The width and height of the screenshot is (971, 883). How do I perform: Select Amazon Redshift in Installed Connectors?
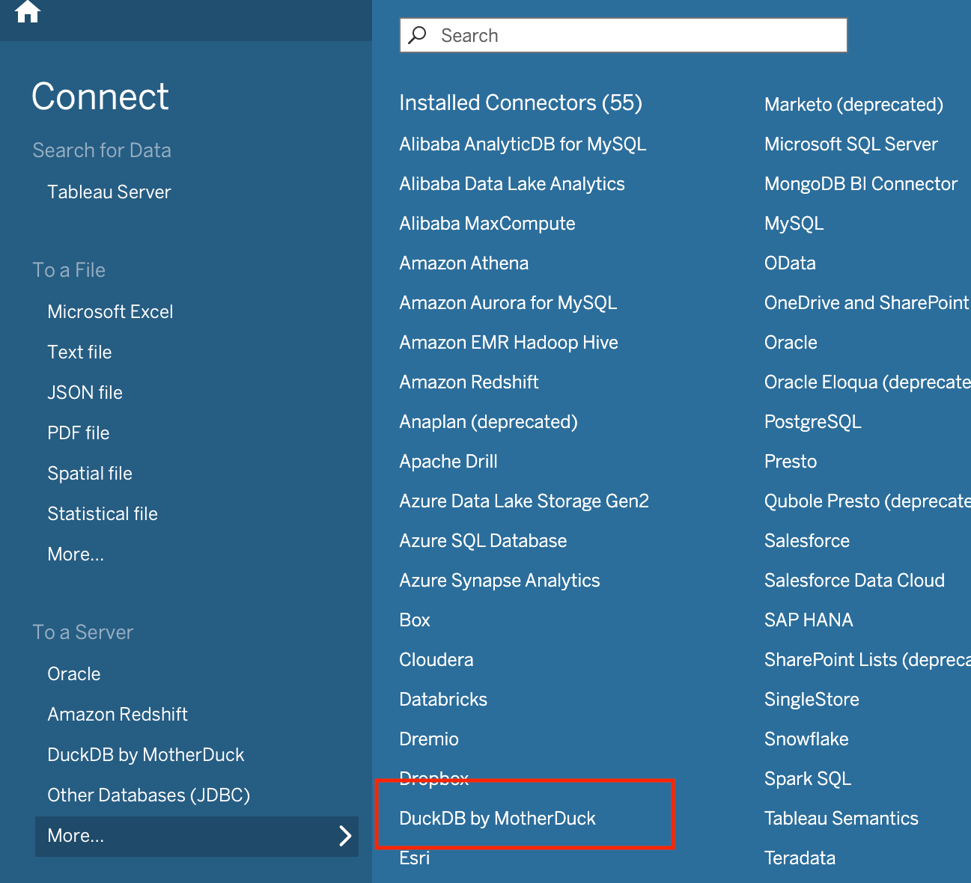click(469, 382)
